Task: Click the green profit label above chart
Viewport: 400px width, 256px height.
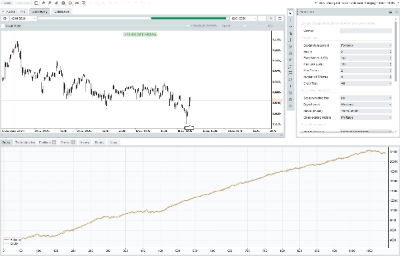Action: (x=140, y=35)
